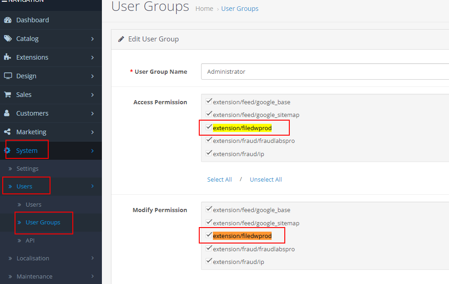Click the Sales shopping-cart icon
This screenshot has width=449, height=284.
[9, 94]
